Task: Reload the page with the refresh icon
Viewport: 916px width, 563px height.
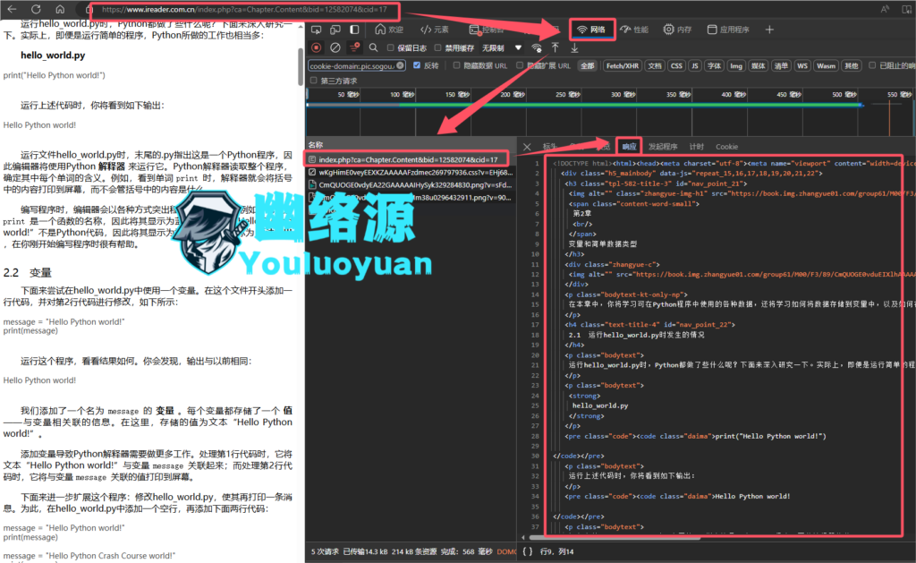Action: pos(36,9)
